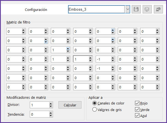Click the reset to default icon
Screen dimensions: 167x123
(158, 9)
